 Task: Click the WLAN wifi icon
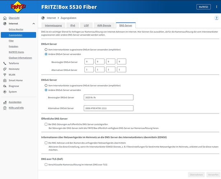(4, 74)
